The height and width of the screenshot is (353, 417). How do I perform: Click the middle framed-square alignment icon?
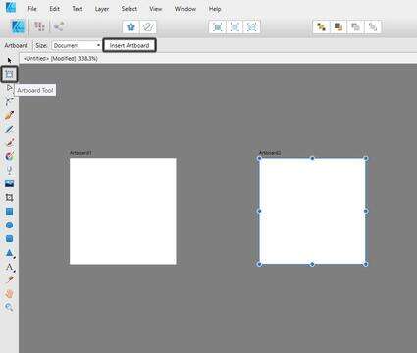pyautogui.click(x=235, y=26)
